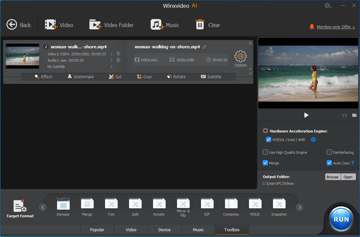Viewport: 360px width, 237px height.
Task: Clear the list with the trash icon
Action: click(x=200, y=25)
